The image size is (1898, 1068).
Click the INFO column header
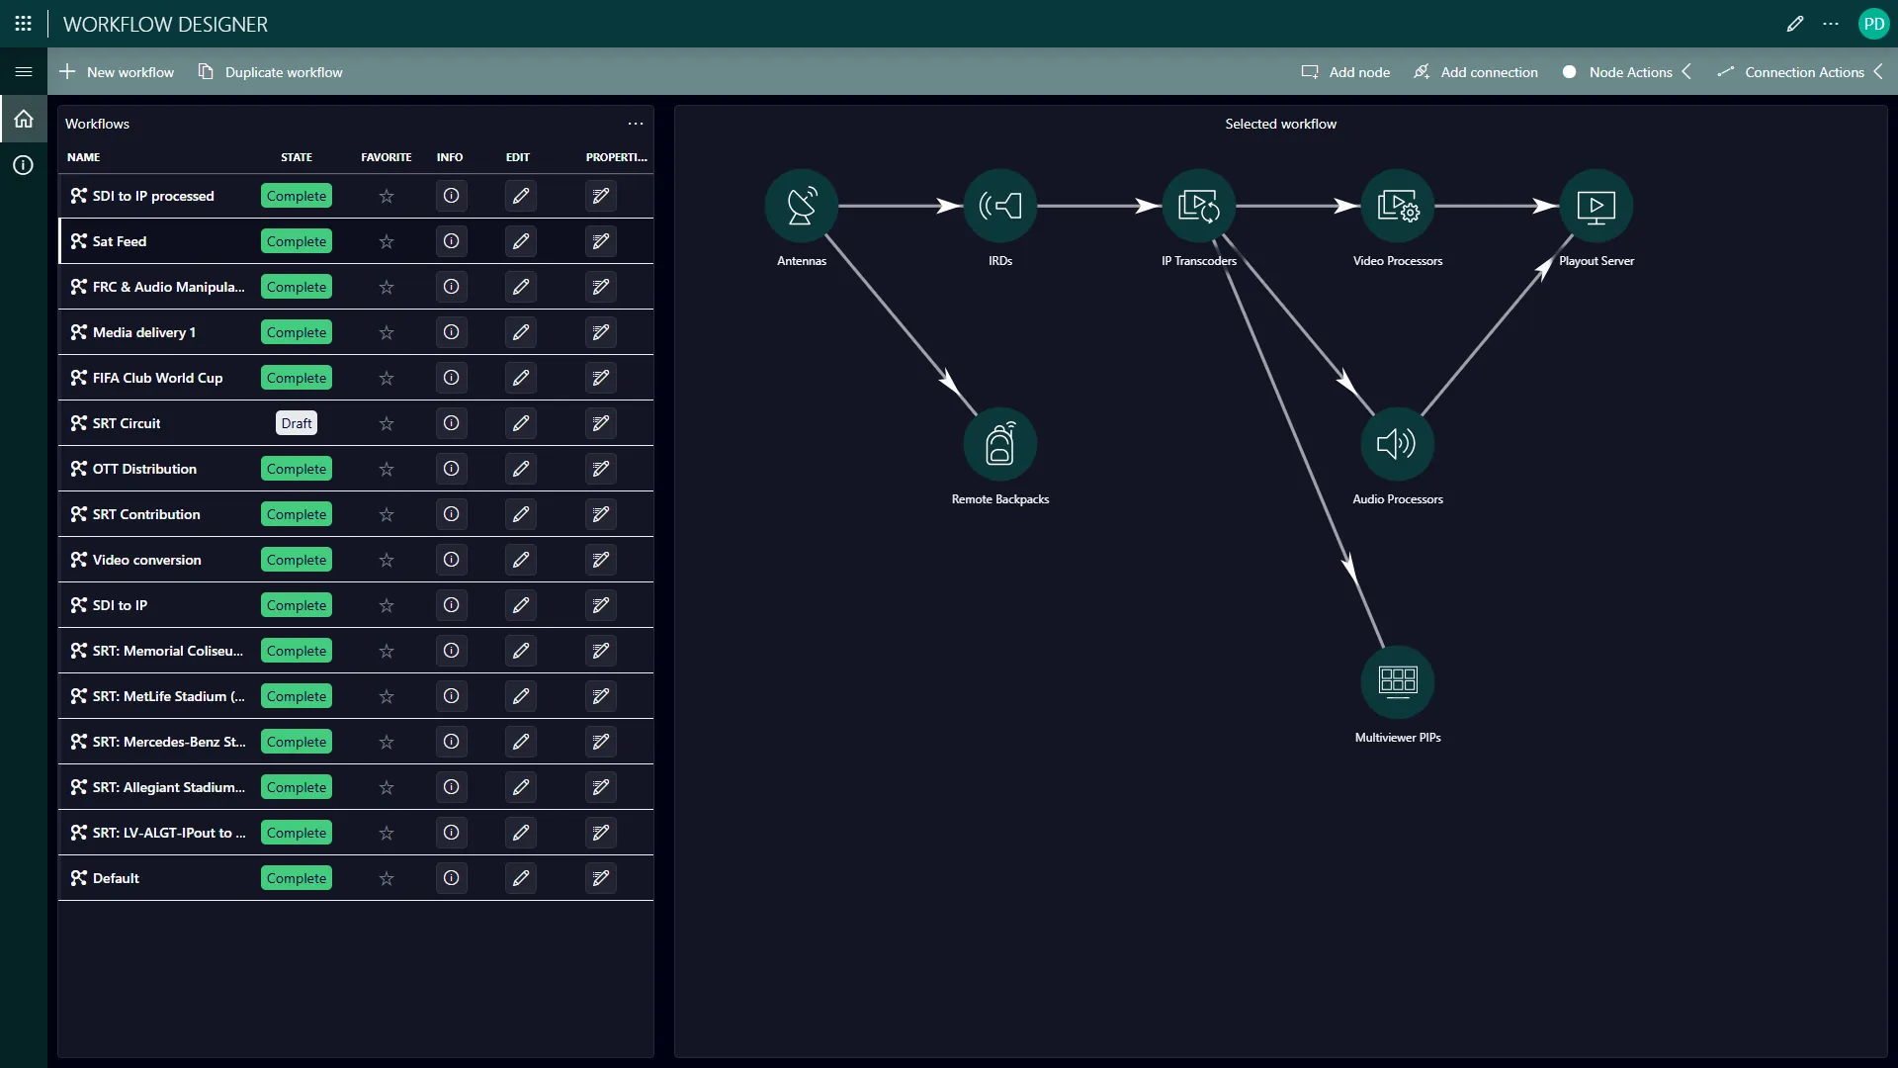point(450,157)
